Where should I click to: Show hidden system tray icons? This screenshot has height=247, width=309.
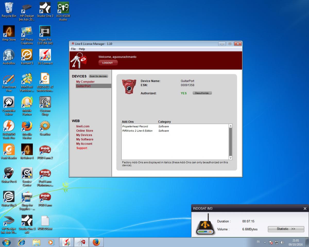[265, 242]
